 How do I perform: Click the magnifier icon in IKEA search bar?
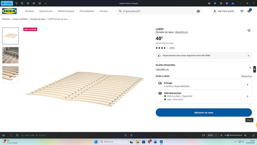click(x=120, y=11)
